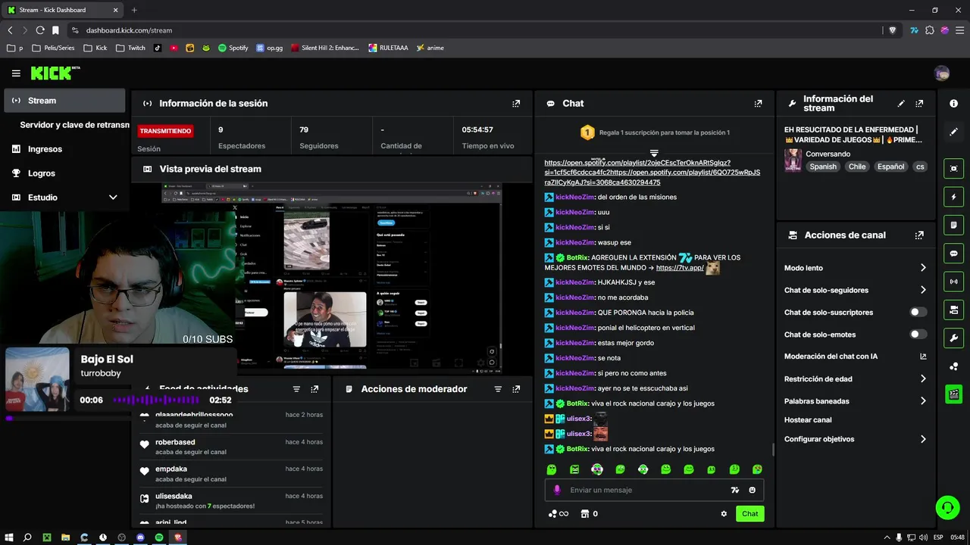Click the Spanish tag
The height and width of the screenshot is (545, 970).
pyautogui.click(x=822, y=167)
